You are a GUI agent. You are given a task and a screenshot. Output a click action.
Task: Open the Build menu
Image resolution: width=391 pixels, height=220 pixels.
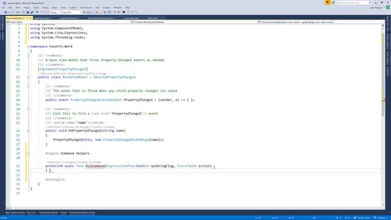(x=37, y=8)
